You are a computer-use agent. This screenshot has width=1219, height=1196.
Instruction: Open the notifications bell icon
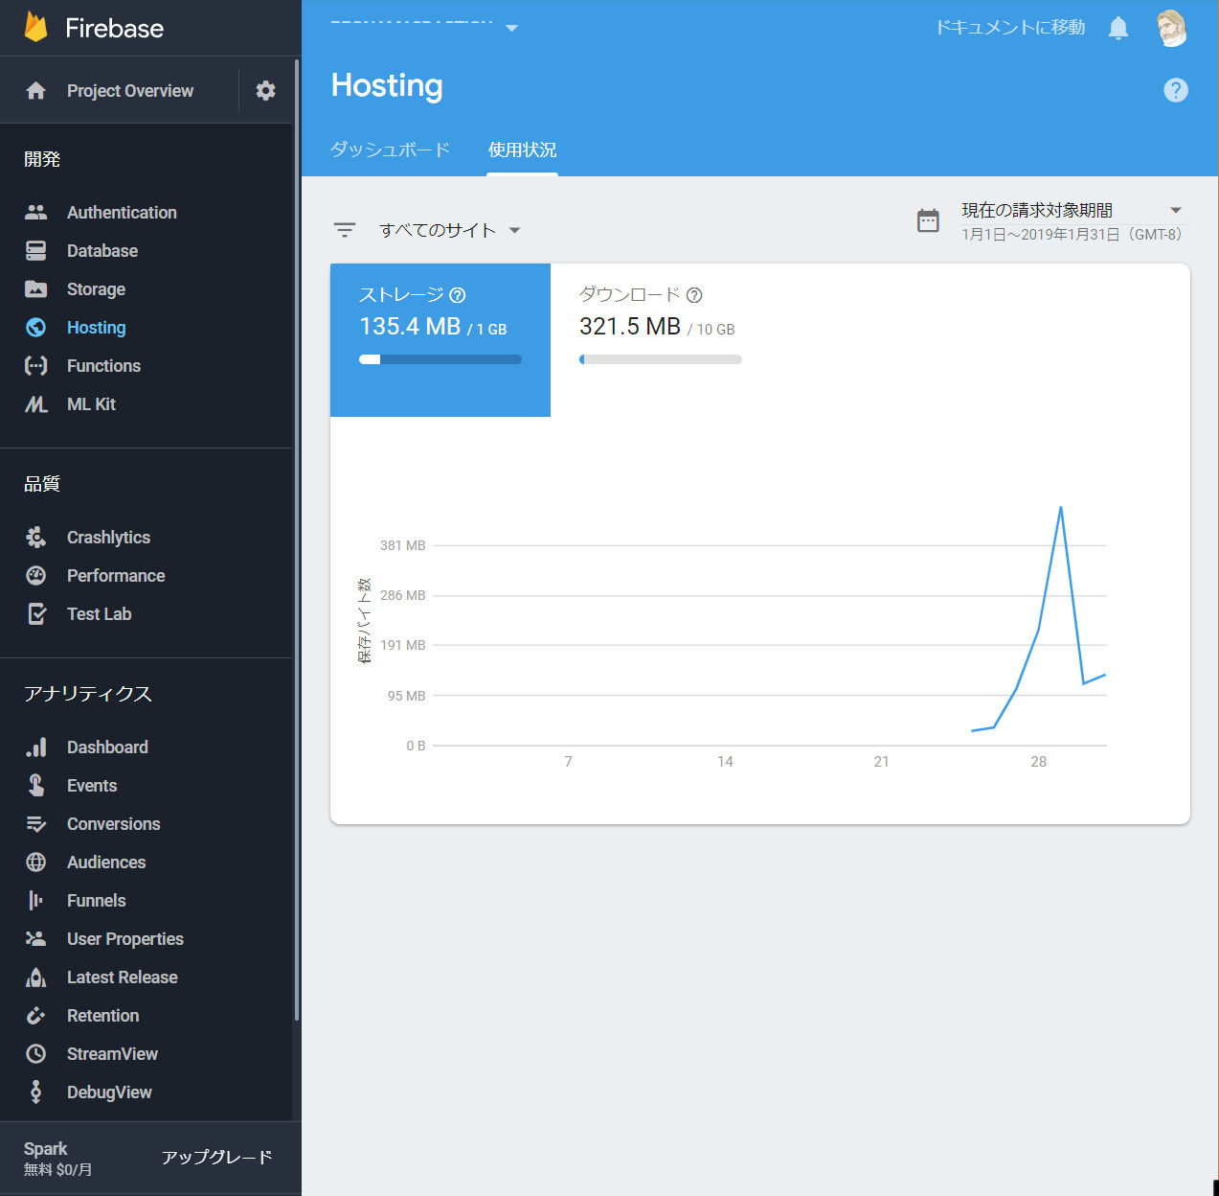1117,28
